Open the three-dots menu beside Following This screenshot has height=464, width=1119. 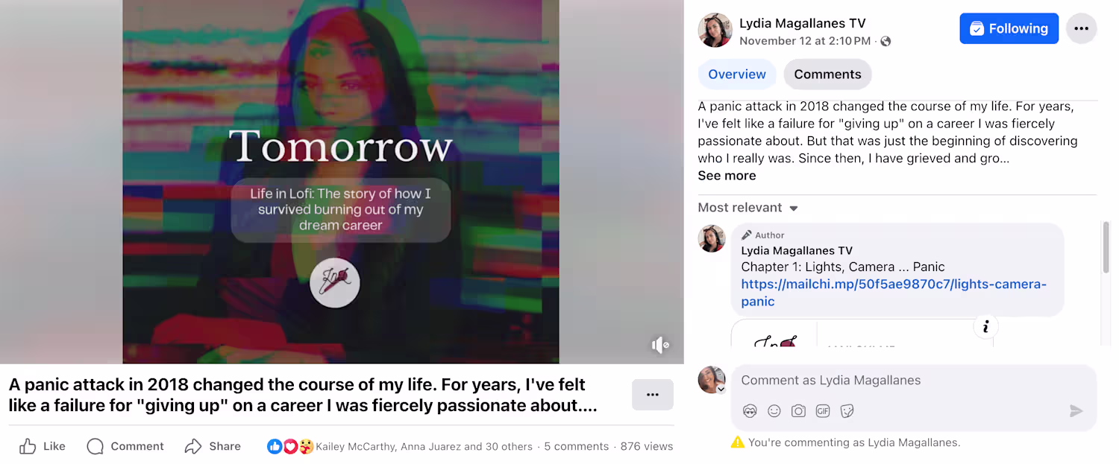[x=1082, y=29]
